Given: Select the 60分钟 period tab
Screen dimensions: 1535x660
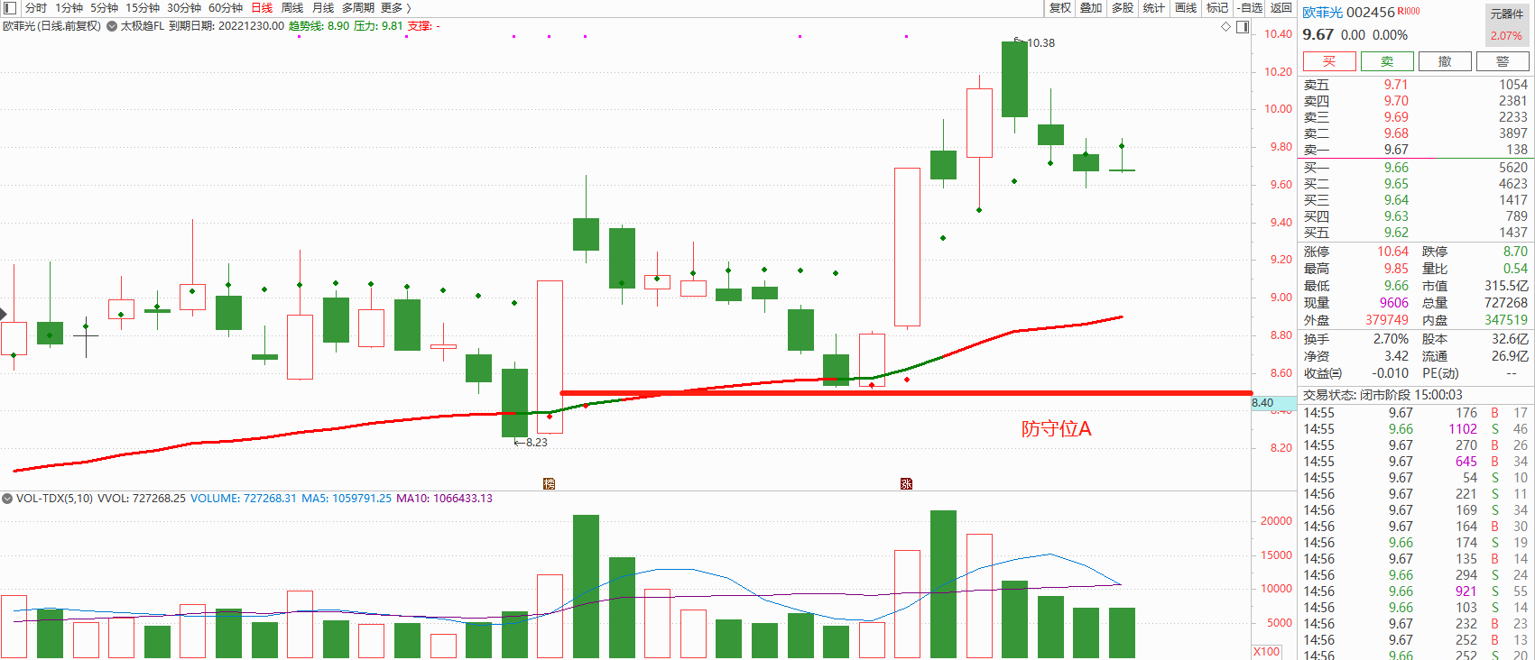Looking at the screenshot, I should (x=226, y=8).
